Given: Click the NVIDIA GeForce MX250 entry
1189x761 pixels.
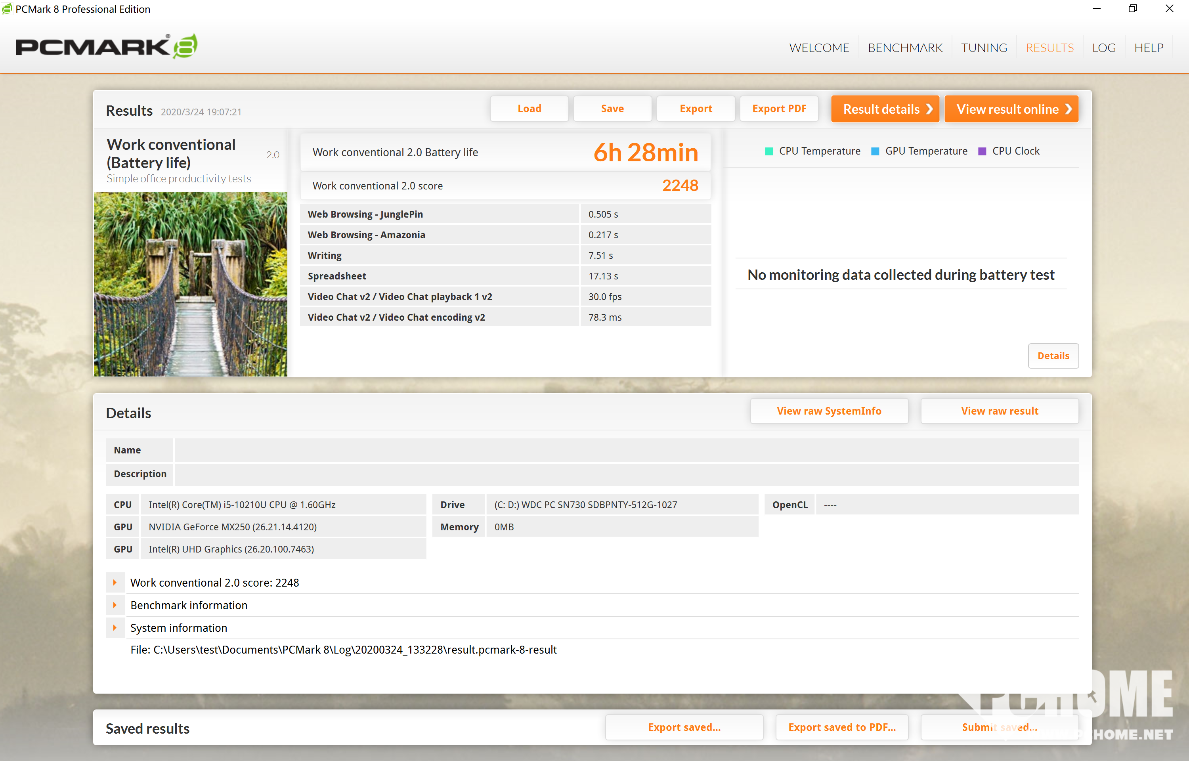Looking at the screenshot, I should point(283,527).
